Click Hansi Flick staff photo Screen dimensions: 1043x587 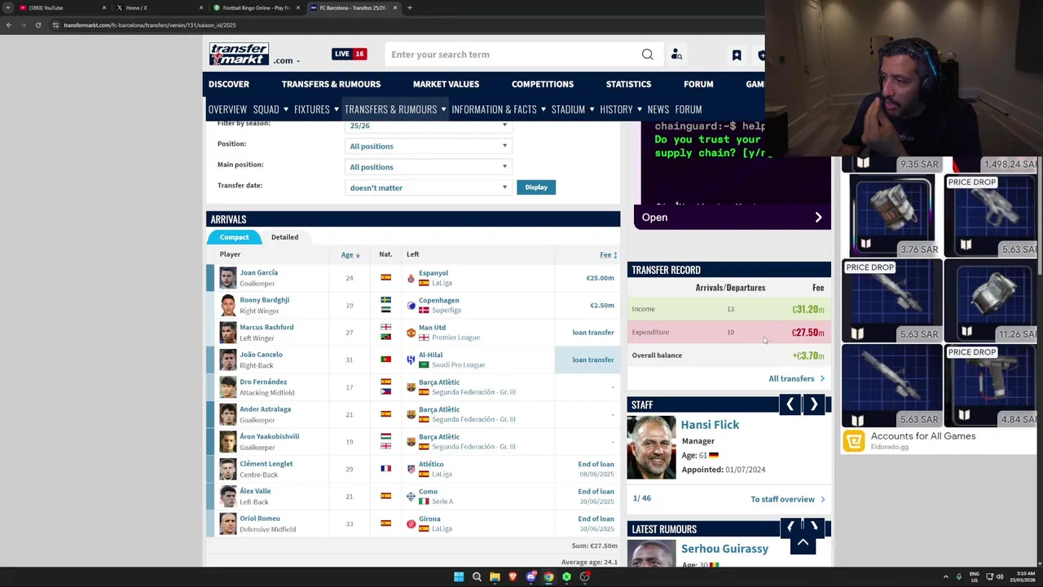pyautogui.click(x=651, y=447)
